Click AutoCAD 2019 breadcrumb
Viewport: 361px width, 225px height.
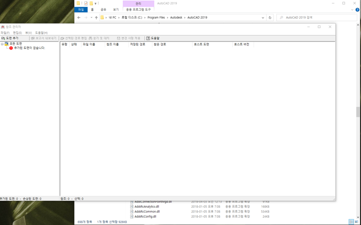point(197,17)
